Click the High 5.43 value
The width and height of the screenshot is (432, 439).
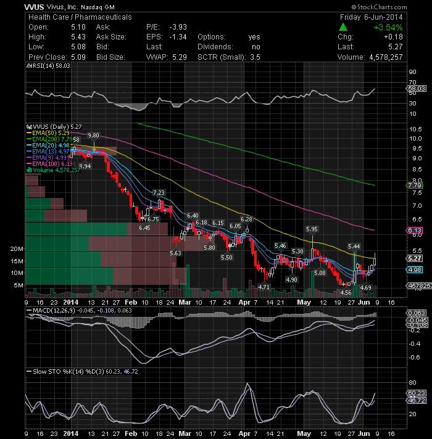click(78, 37)
